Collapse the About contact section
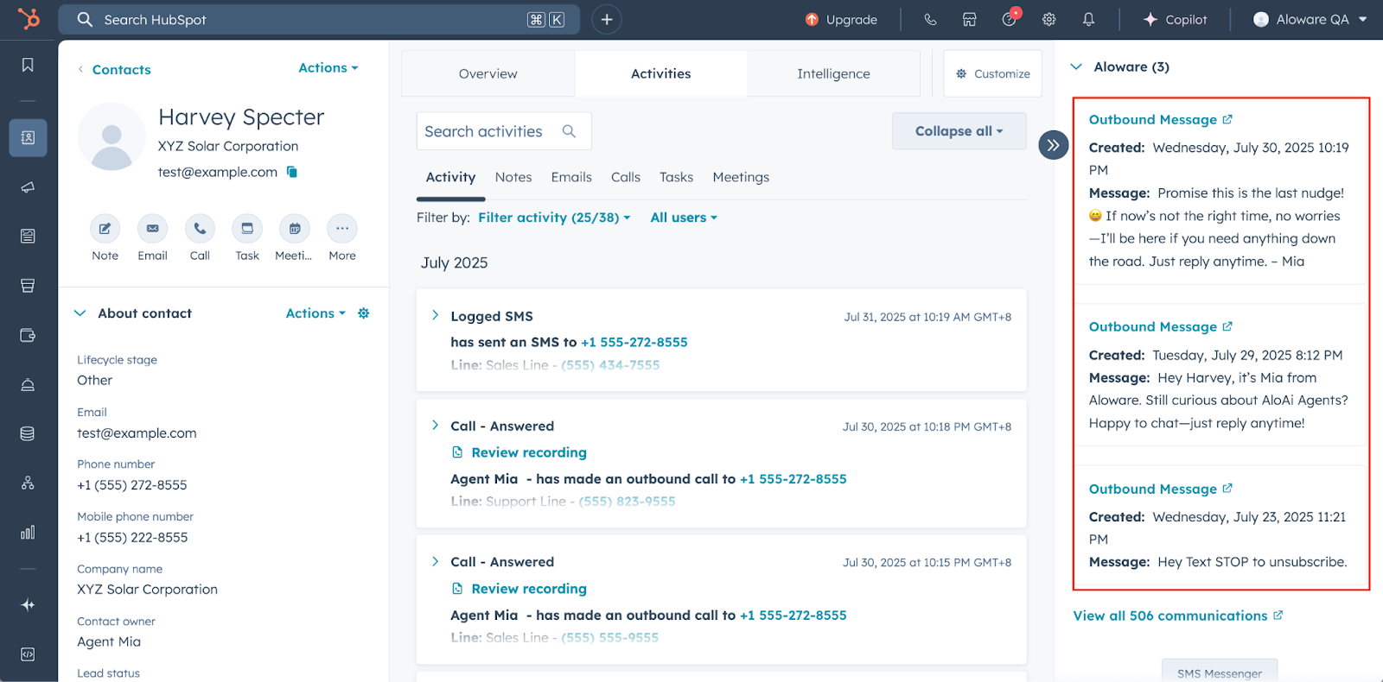Screen dimensions: 1383x682 coord(80,313)
